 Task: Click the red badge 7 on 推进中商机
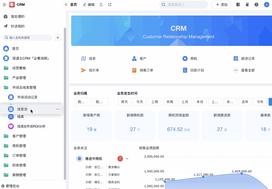[120, 159]
